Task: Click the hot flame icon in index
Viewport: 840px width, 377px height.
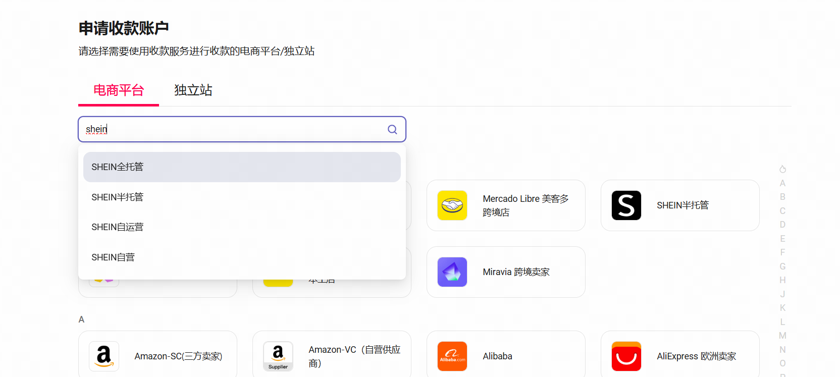Action: (782, 169)
